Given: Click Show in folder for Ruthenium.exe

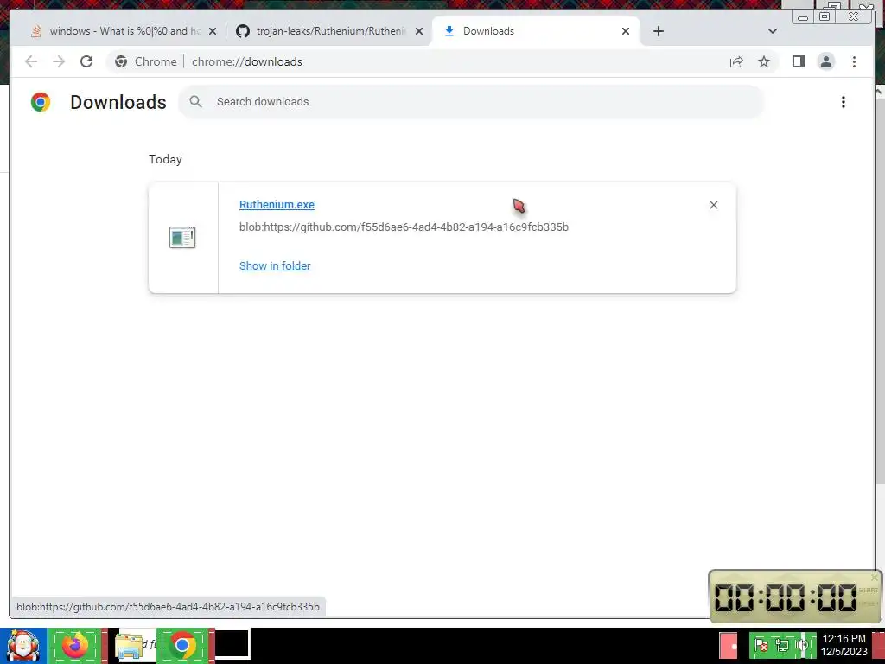Looking at the screenshot, I should pos(275,266).
